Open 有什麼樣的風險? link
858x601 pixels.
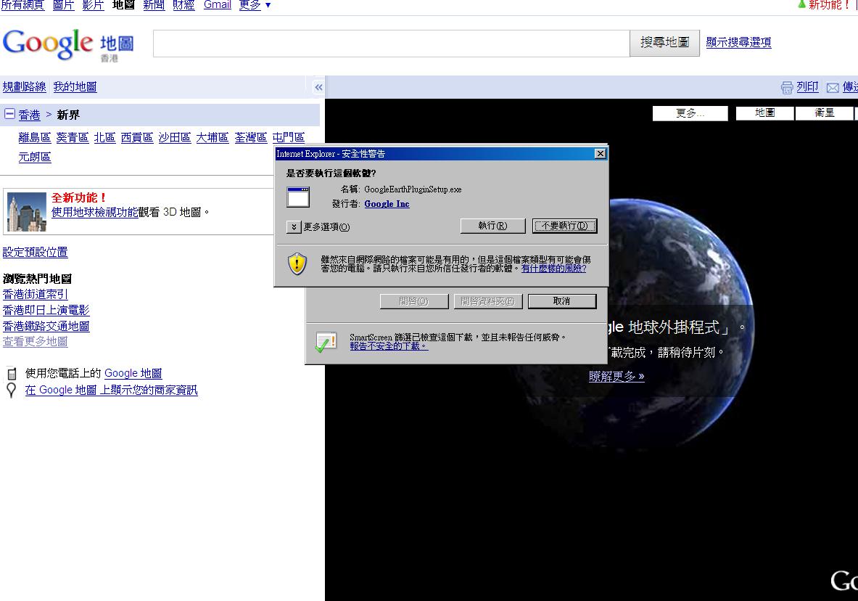coord(554,269)
